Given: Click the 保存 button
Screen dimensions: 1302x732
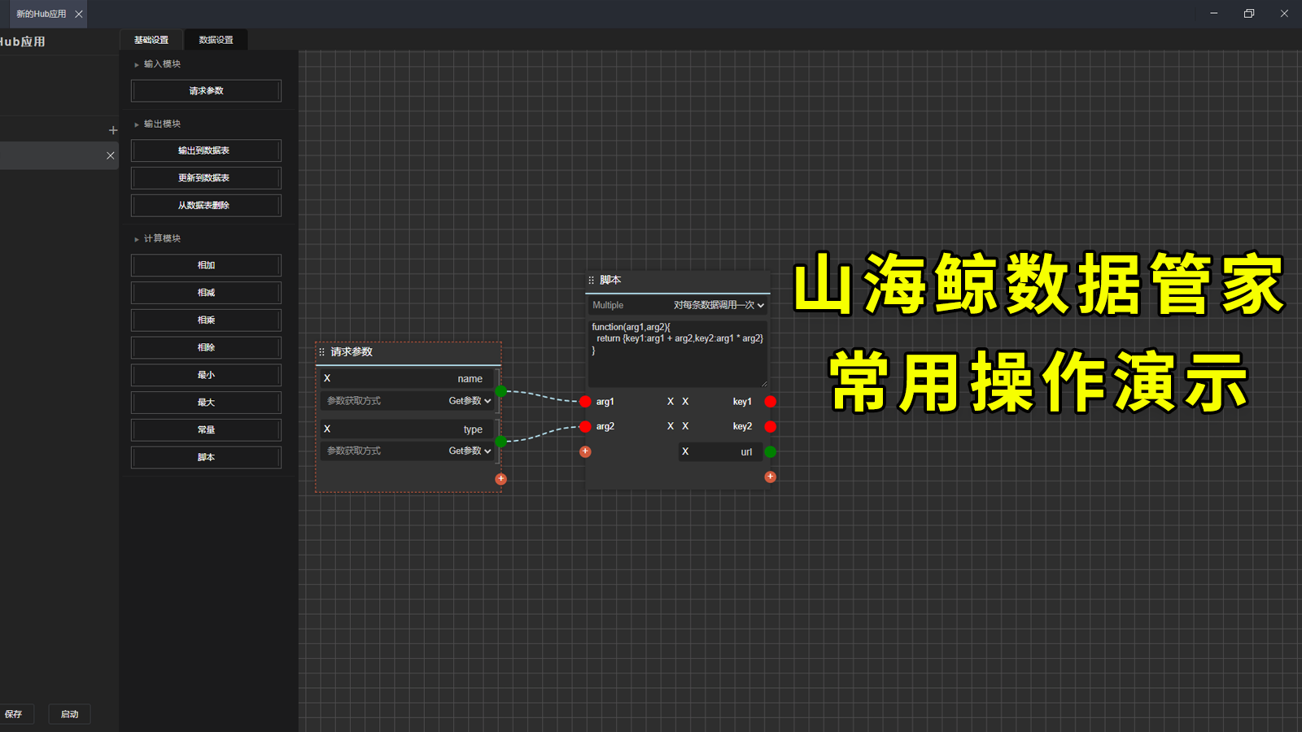Looking at the screenshot, I should pyautogui.click(x=15, y=714).
